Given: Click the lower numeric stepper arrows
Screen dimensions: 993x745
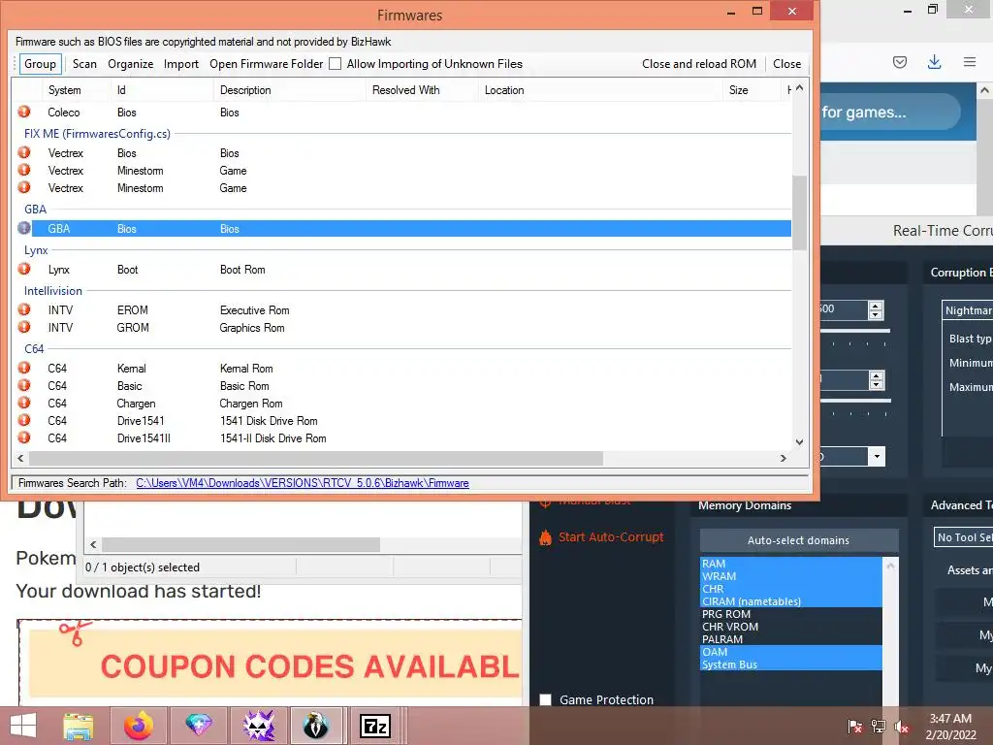Looking at the screenshot, I should 876,380.
